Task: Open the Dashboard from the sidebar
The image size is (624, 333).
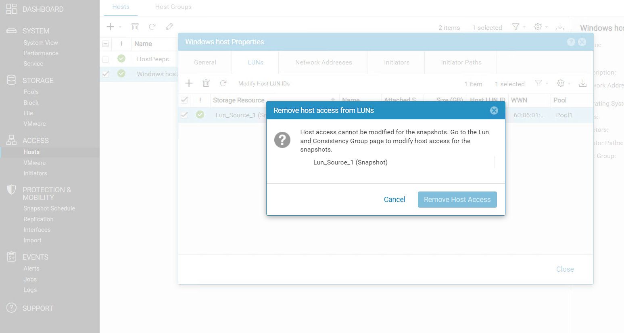Action: click(x=39, y=9)
